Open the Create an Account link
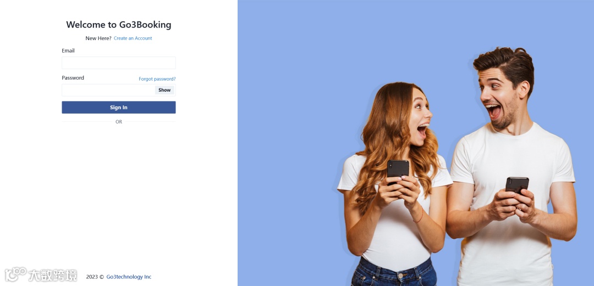Screen dimensions: 594x286 (x=133, y=38)
